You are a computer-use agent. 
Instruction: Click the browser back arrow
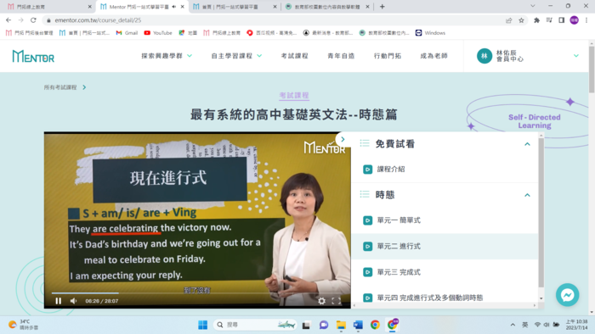pos(8,20)
